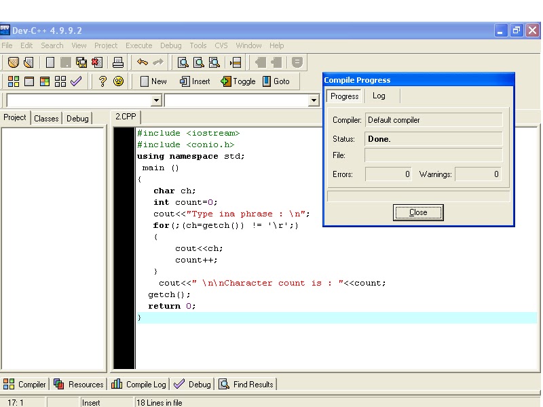Switch to the Classes sidebar tab
The width and height of the screenshot is (543, 407).
46,118
